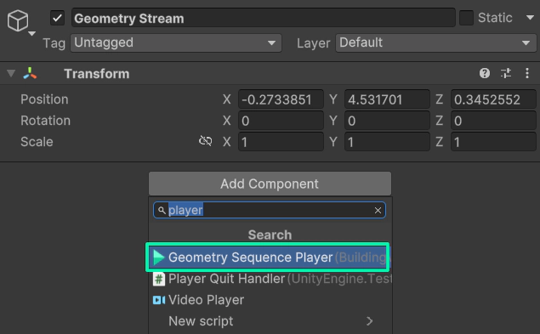
Task: Click the Transform component title
Action: coord(97,74)
